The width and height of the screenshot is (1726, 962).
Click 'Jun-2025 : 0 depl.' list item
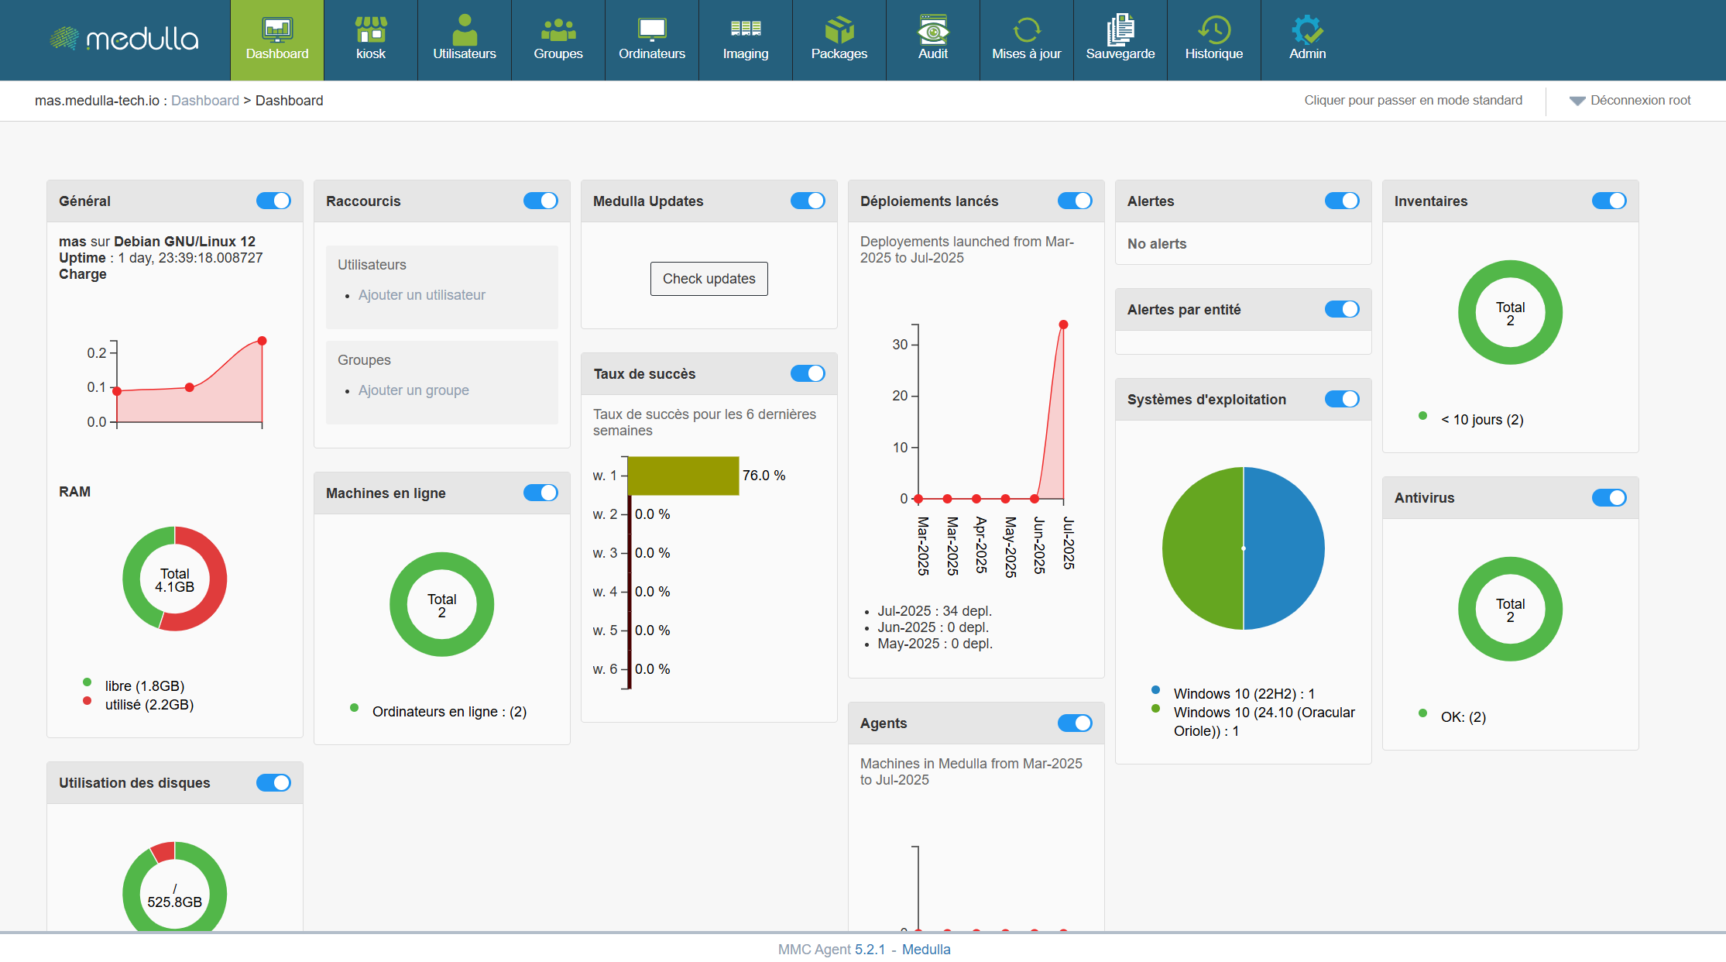(933, 627)
